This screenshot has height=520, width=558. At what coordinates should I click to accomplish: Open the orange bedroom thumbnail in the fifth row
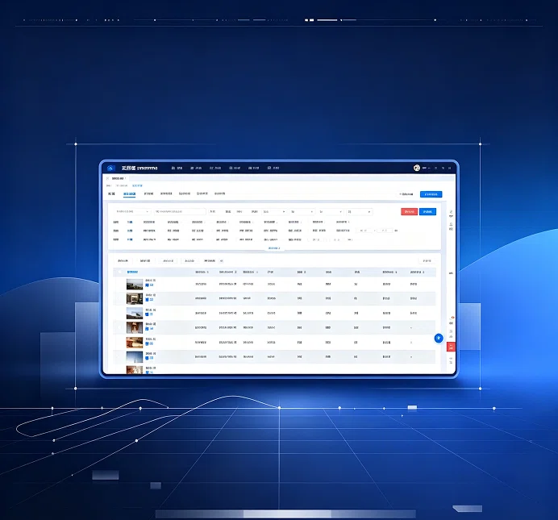(135, 342)
